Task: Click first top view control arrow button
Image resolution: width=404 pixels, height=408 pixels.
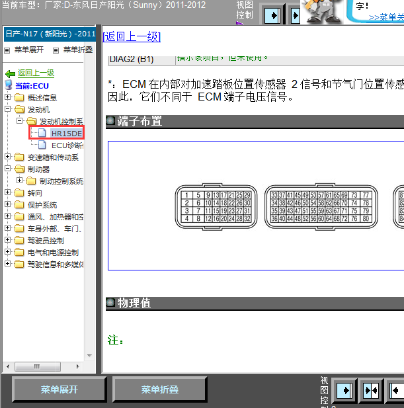Action: point(272,16)
